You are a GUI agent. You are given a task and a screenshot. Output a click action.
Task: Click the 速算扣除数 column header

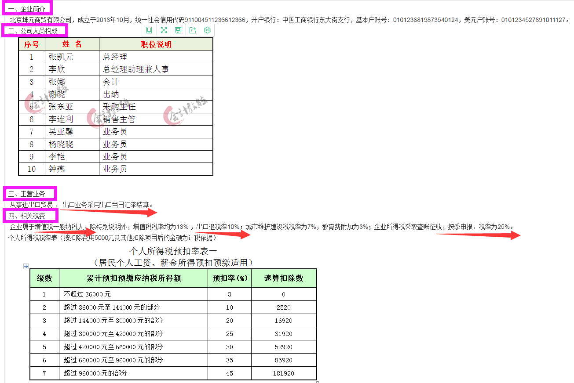[x=284, y=278]
